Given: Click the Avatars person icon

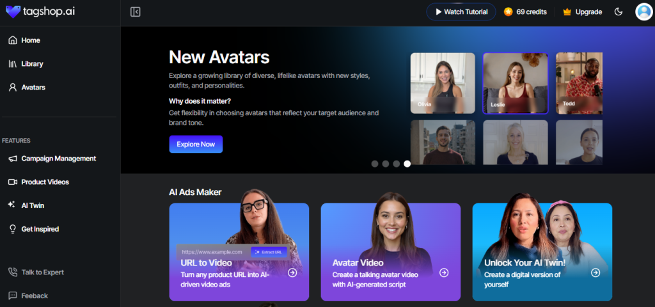Looking at the screenshot, I should pyautogui.click(x=13, y=87).
